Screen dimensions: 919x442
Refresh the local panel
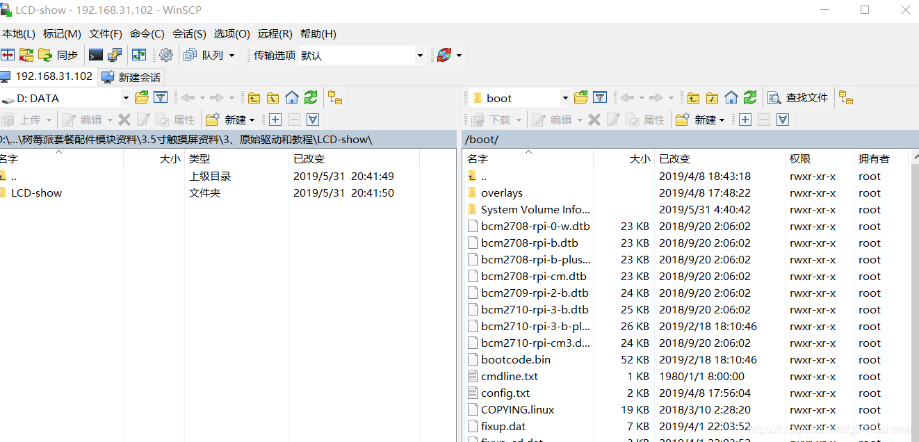click(x=311, y=98)
